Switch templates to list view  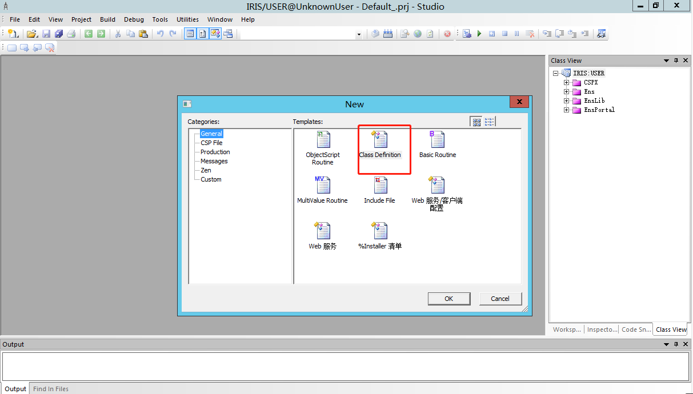[490, 122]
